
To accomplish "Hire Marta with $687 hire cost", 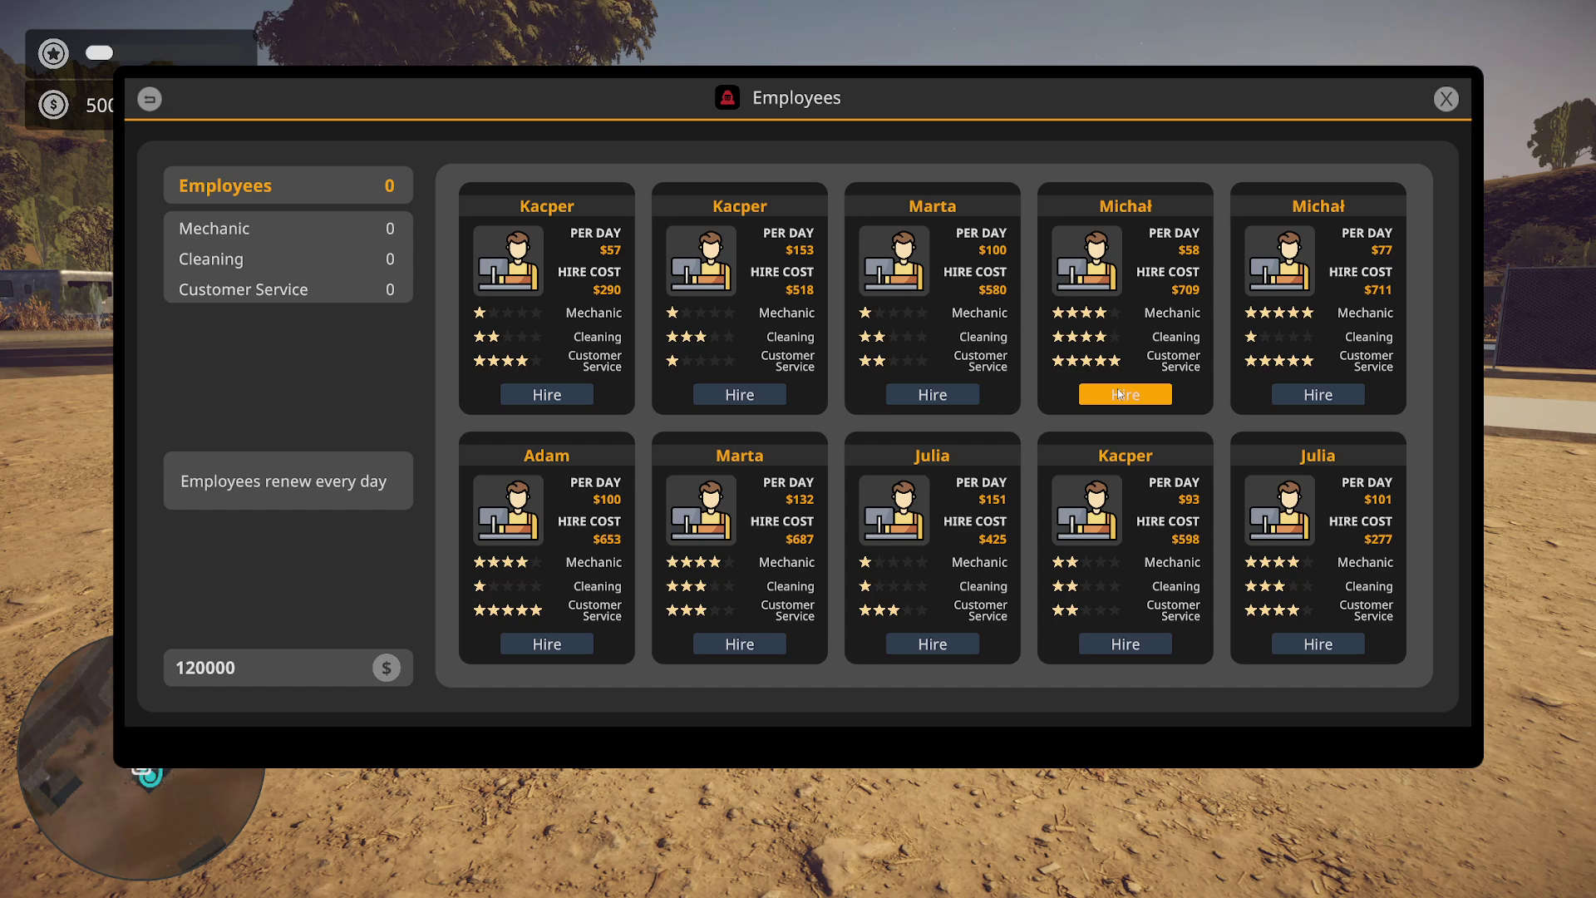I will pyautogui.click(x=739, y=644).
